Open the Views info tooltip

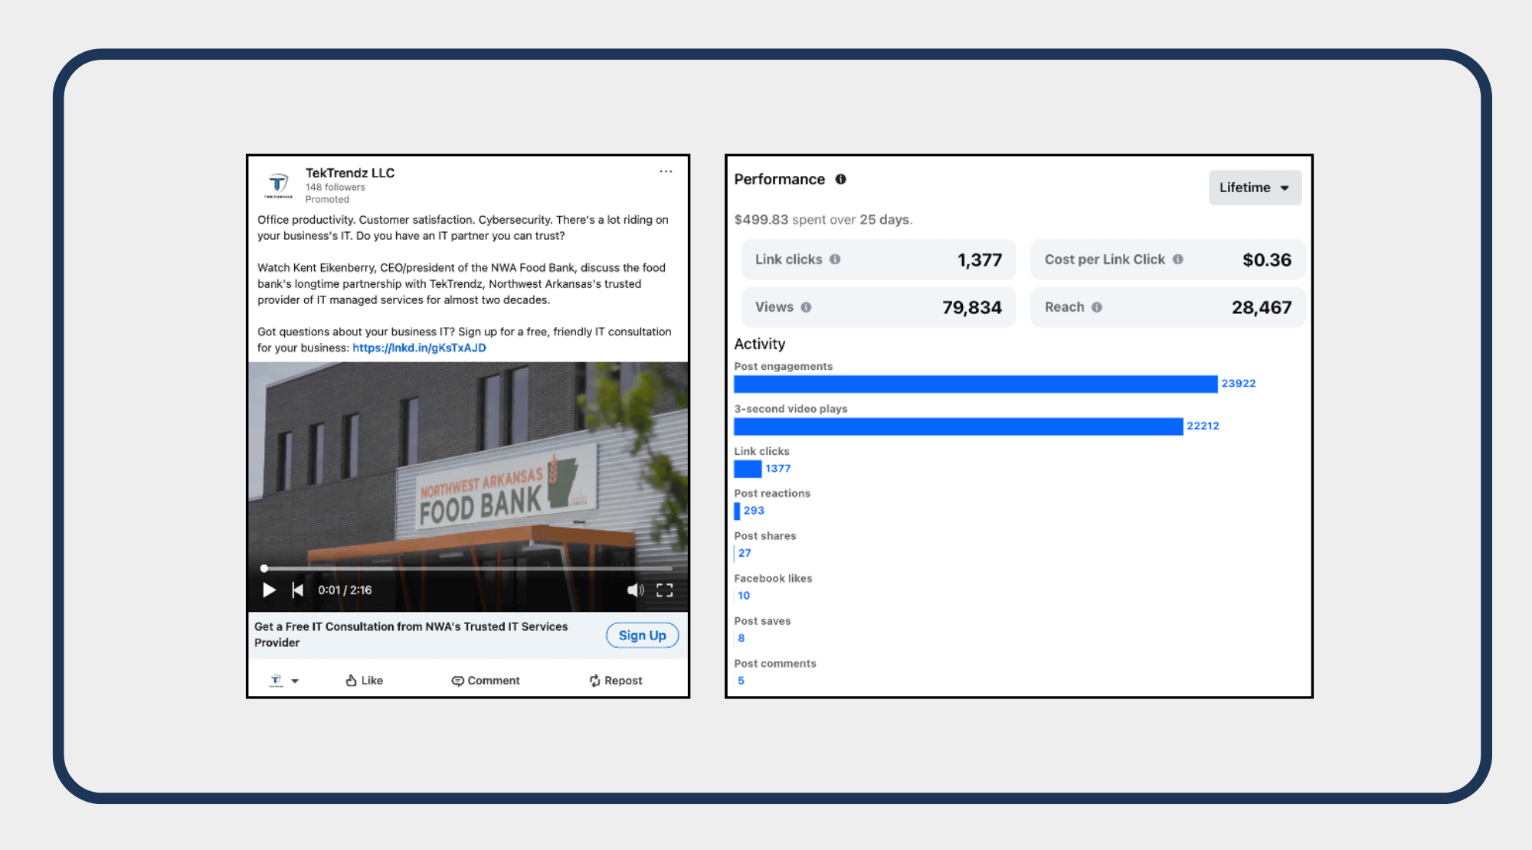(x=804, y=306)
